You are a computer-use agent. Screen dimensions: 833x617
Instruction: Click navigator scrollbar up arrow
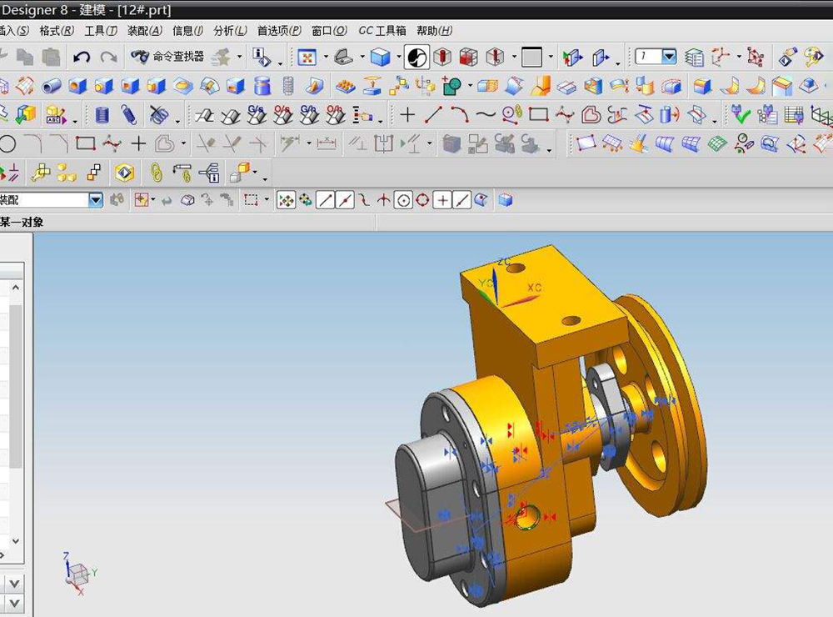point(16,288)
